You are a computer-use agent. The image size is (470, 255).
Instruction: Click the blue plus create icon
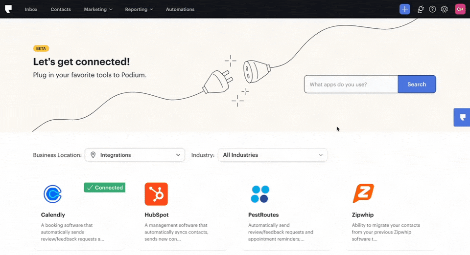point(404,9)
